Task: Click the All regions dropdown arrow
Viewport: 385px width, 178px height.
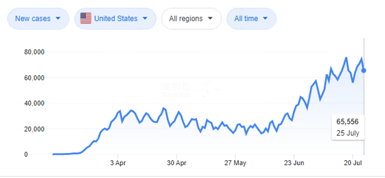Action: click(x=210, y=19)
